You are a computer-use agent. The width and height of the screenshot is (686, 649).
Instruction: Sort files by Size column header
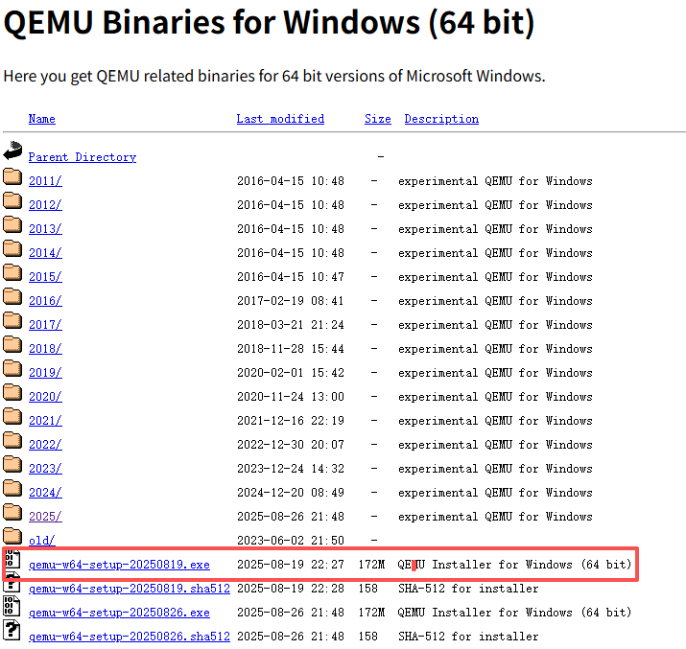377,119
